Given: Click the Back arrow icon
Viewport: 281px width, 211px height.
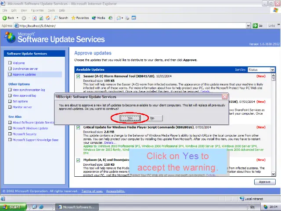Looking at the screenshot, I should click(5, 18).
